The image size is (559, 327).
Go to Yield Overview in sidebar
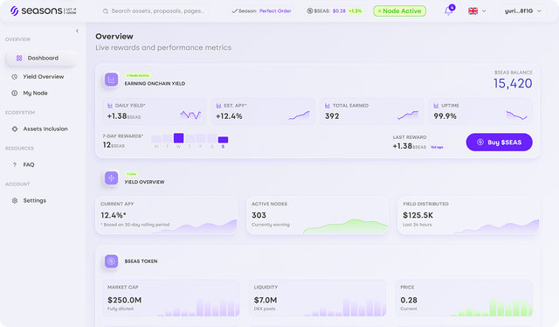tap(43, 76)
